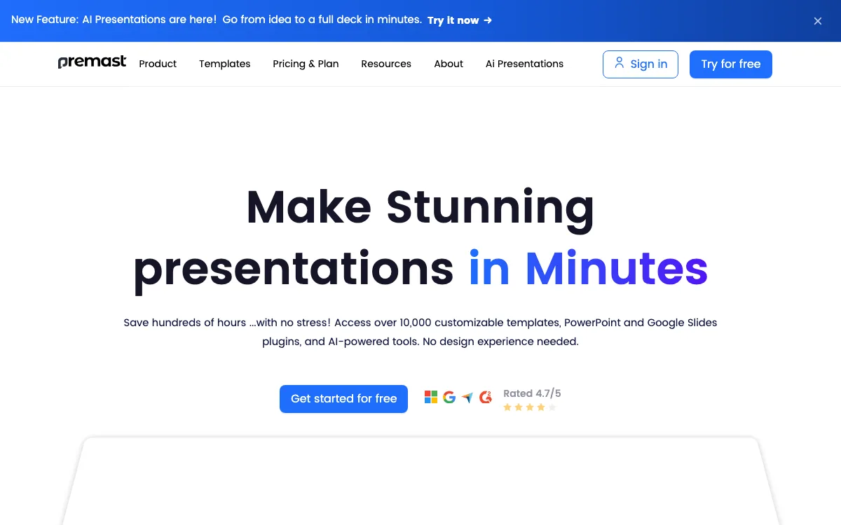Click the Try it now banner link
Viewport: 841px width, 525px height.
[460, 20]
